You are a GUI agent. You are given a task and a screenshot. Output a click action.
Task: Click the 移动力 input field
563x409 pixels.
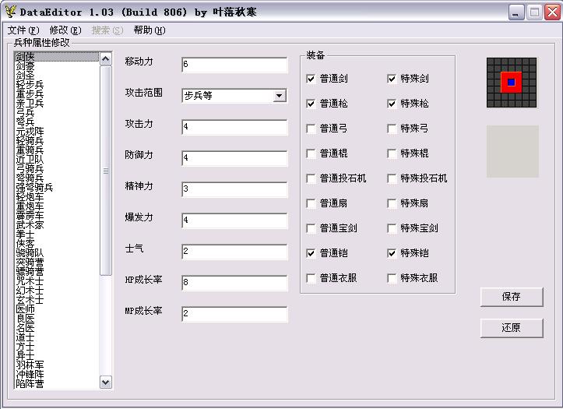[234, 65]
